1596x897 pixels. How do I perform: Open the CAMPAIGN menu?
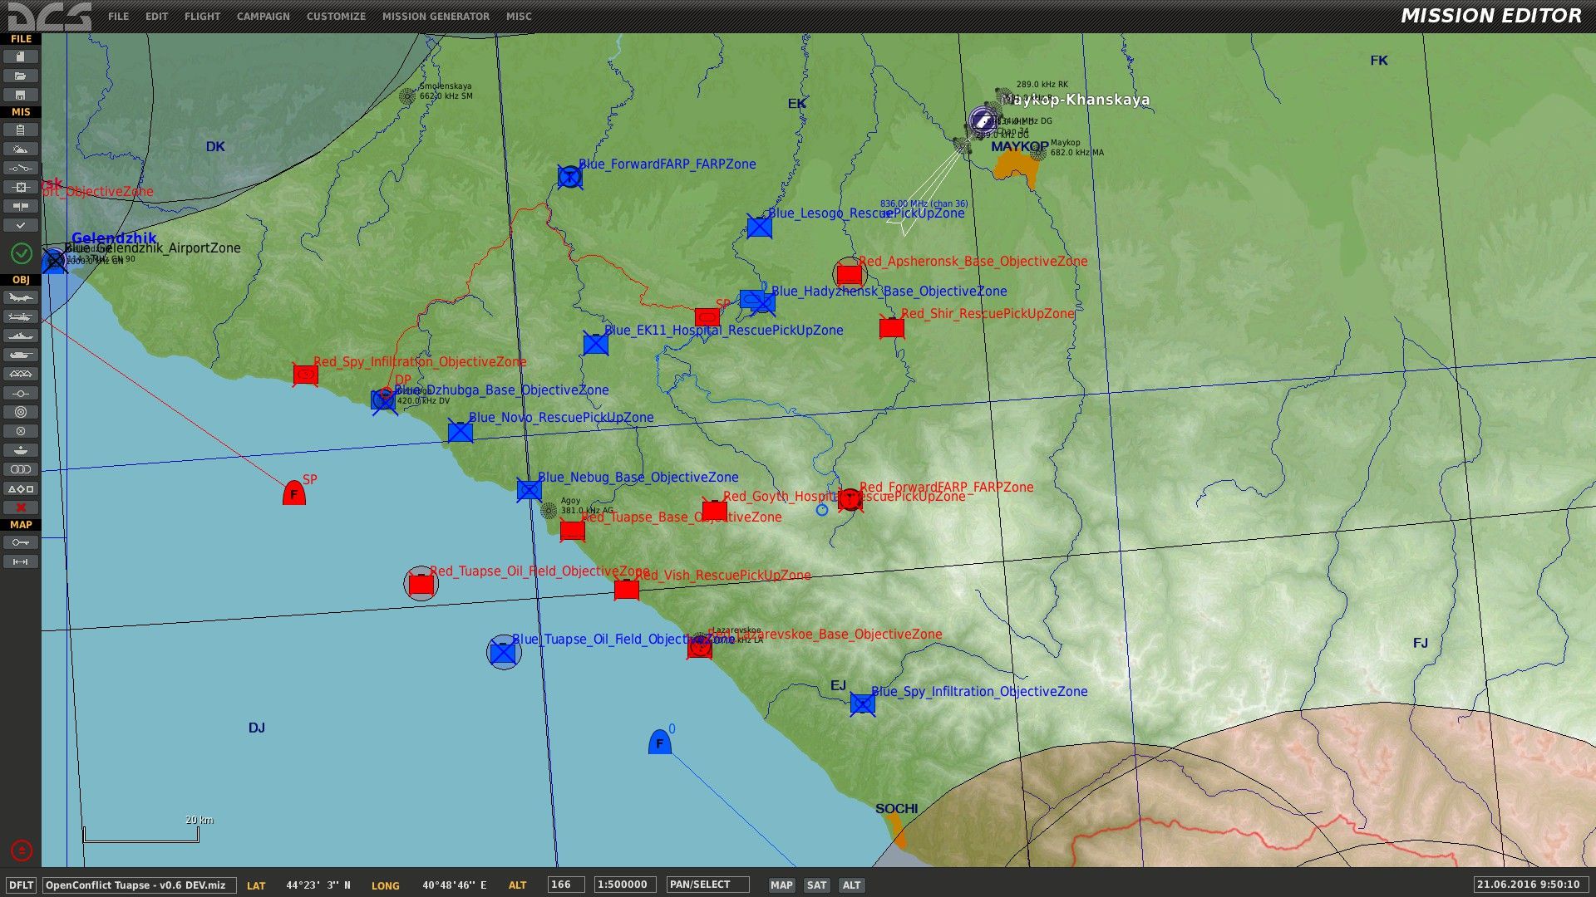263,17
